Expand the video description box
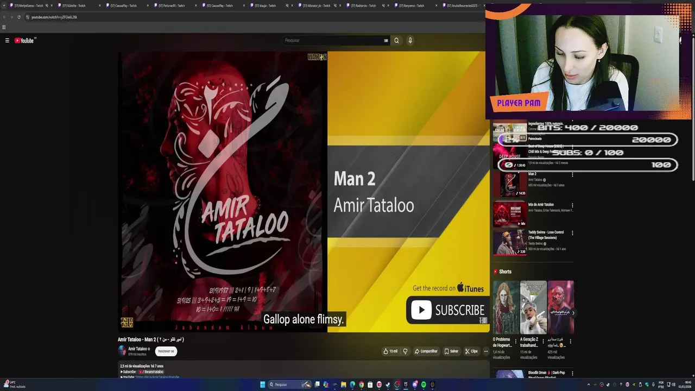This screenshot has height=391, width=695. click(x=304, y=370)
